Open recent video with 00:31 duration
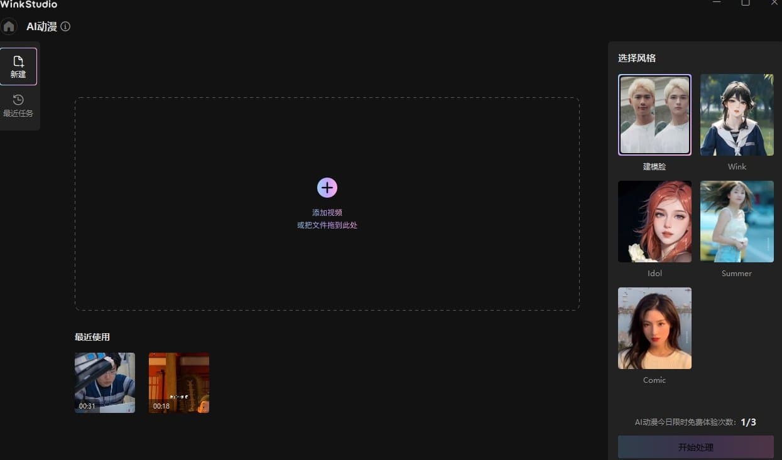 105,382
